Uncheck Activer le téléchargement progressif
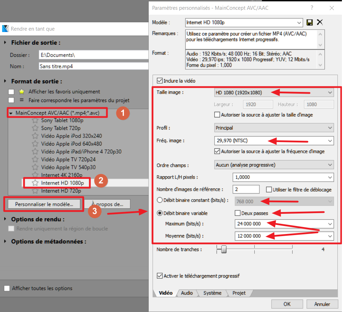 click(160, 276)
